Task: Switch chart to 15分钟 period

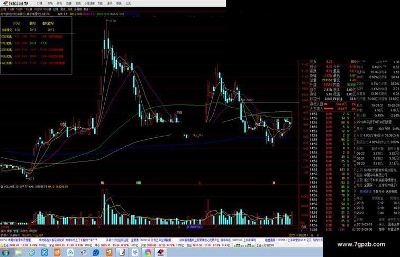Action: click(28, 9)
